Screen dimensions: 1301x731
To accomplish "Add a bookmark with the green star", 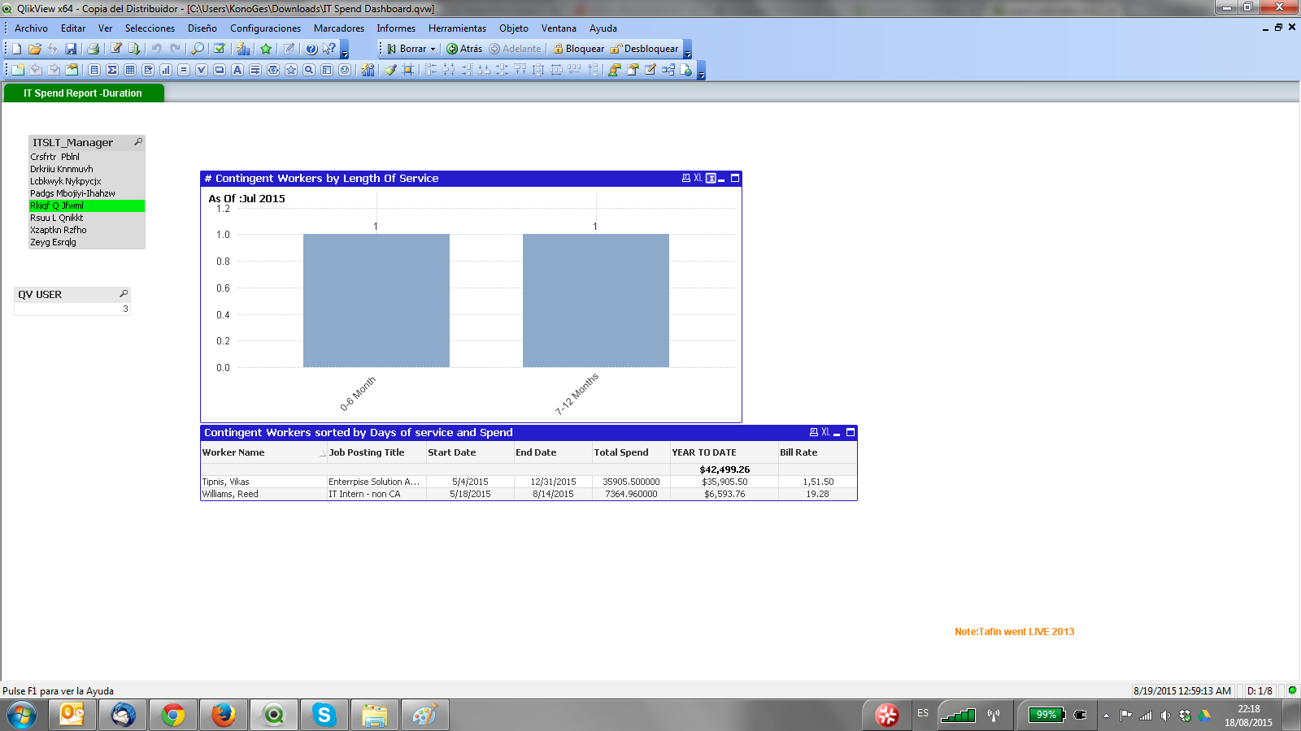I will 266,49.
